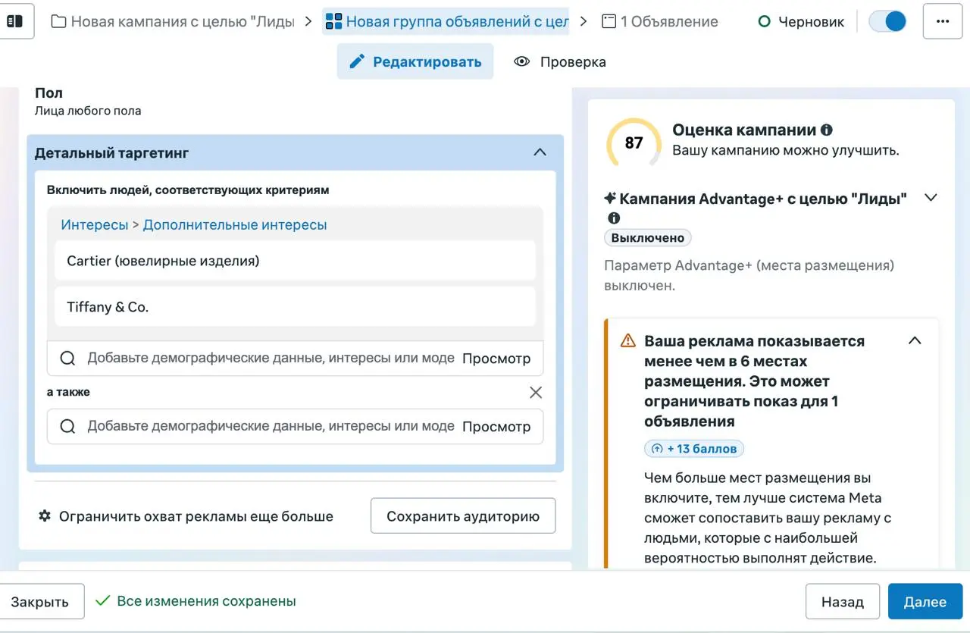
Task: Click Просмотр in first search field
Action: pos(496,358)
